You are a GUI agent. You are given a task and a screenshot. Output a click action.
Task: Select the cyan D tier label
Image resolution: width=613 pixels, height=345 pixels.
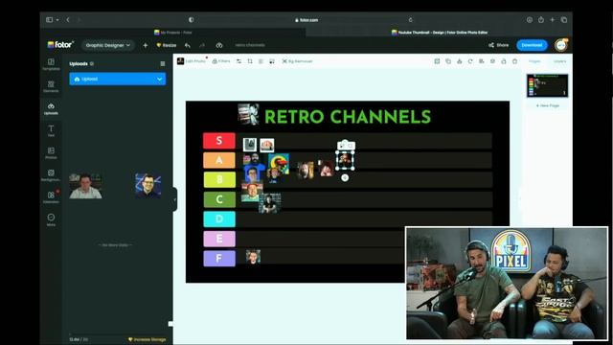click(219, 219)
